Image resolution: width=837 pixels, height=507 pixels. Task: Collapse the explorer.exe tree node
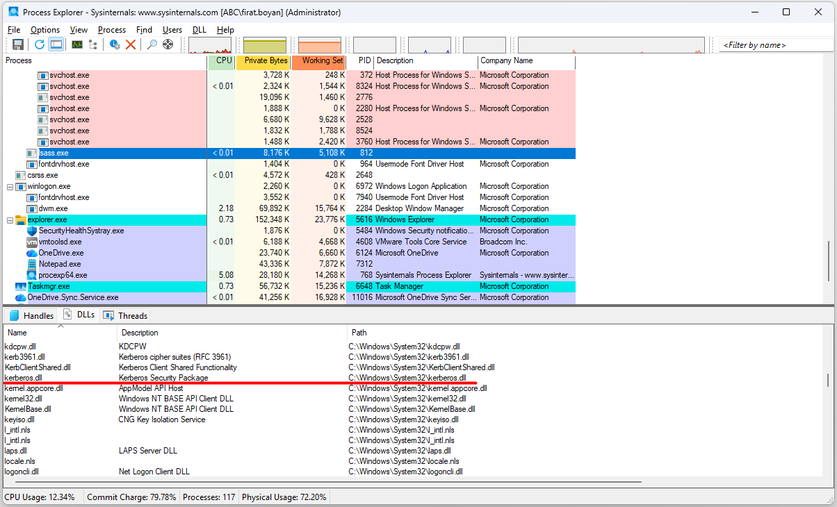[10, 219]
